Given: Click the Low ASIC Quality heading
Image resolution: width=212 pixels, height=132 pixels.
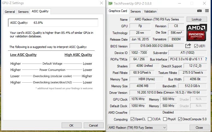Looking at the screenshot, I should (x=23, y=55).
